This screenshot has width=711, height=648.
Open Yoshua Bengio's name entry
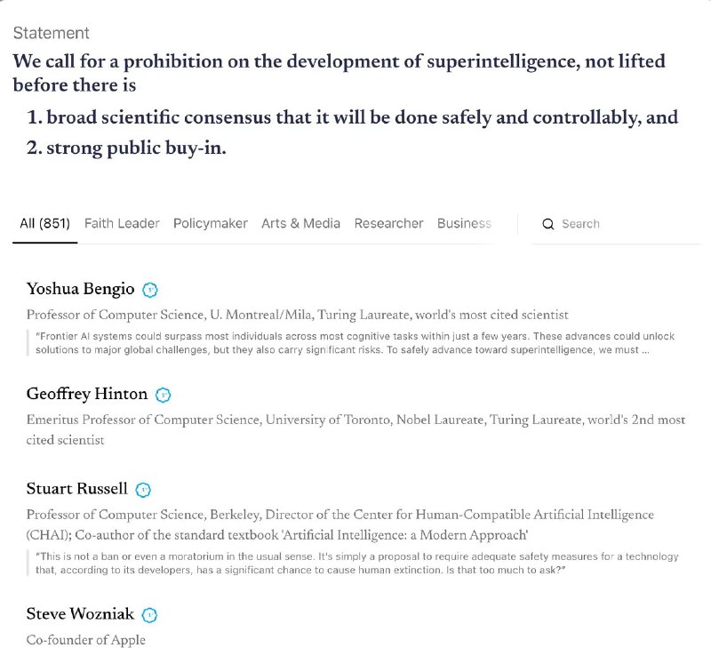pos(81,289)
